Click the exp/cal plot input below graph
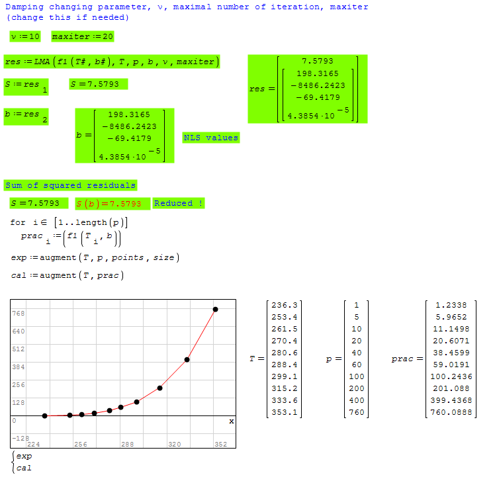The width and height of the screenshot is (495, 477). [22, 462]
